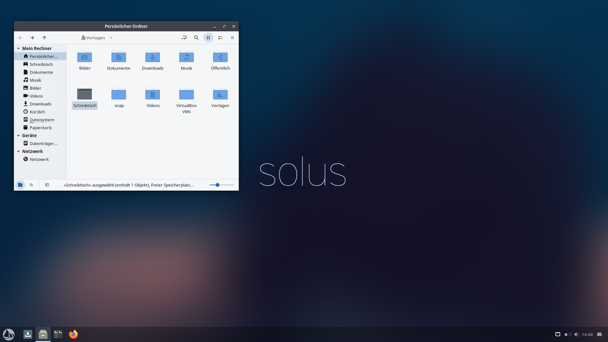
Task: Select the VirtualBox VMs folder icon
Action: click(x=187, y=94)
